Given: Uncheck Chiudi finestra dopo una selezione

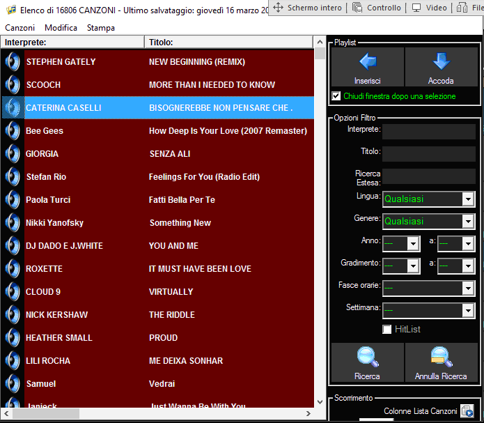Looking at the screenshot, I should [x=336, y=96].
